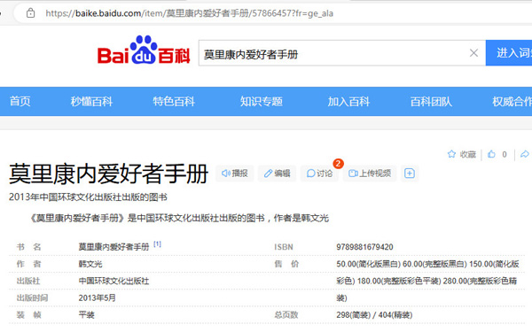Click the 总页数 field label
This screenshot has height=332, width=532.
(x=286, y=314)
